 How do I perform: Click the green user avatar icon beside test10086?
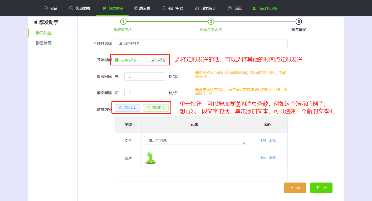(254, 8)
